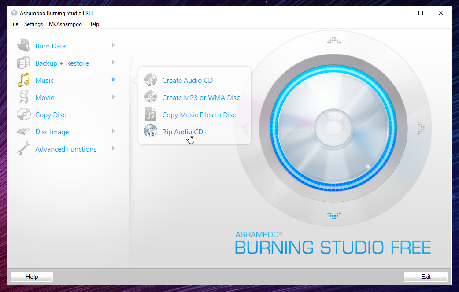Click the Burn Data folder icon
Viewport: 459px width, 292px height.
tap(23, 45)
